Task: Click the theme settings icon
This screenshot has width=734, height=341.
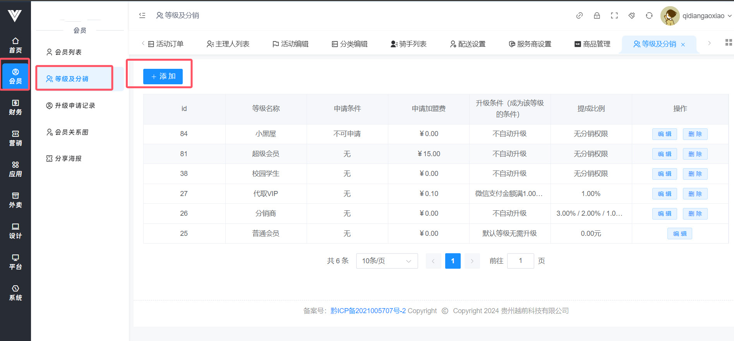Action: (631, 15)
